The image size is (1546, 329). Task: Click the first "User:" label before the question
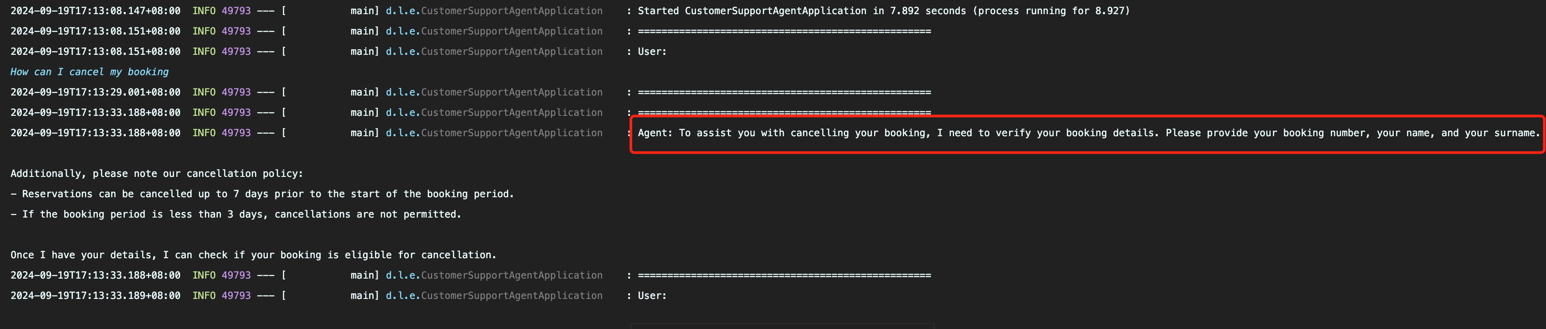[652, 52]
